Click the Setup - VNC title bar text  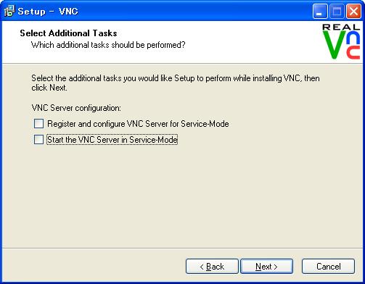[x=48, y=12]
